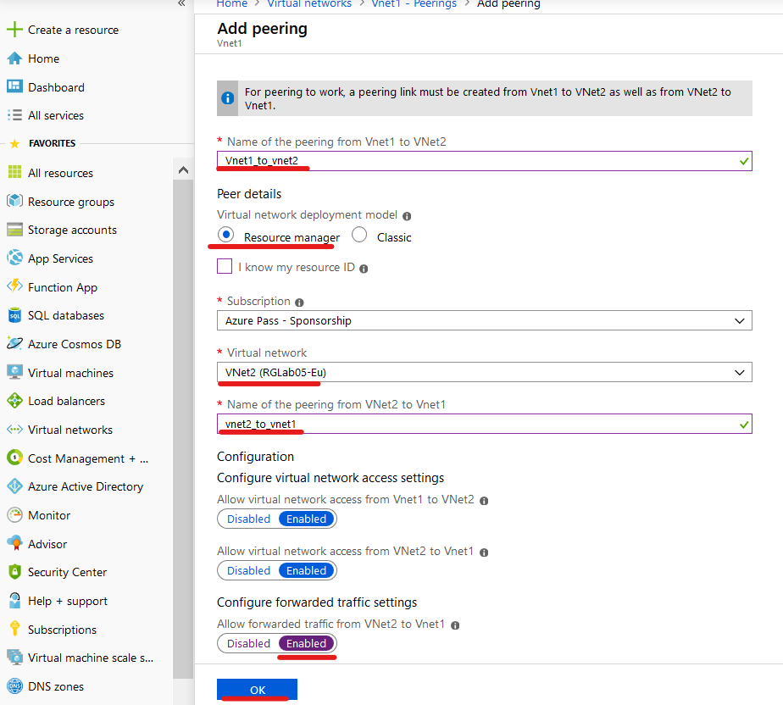
Task: Click the Security Center shield icon
Action: click(x=14, y=572)
